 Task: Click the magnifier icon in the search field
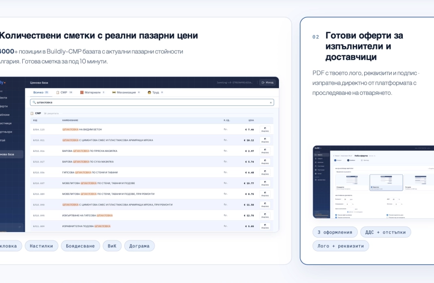pos(34,102)
